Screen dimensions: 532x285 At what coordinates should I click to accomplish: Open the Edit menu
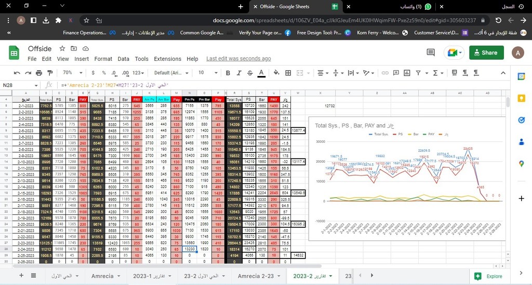pyautogui.click(x=46, y=59)
